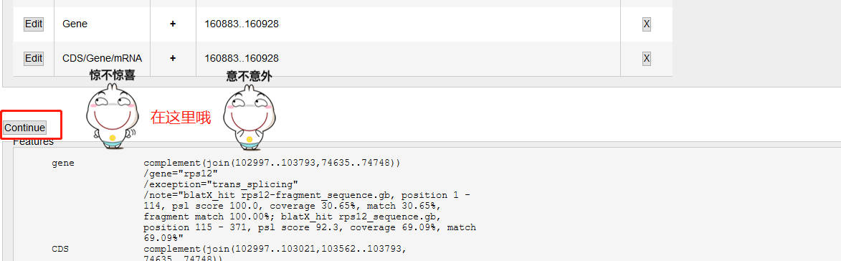This screenshot has width=841, height=261.
Task: Click the 'gene' feature key in Features
Action: coord(63,163)
